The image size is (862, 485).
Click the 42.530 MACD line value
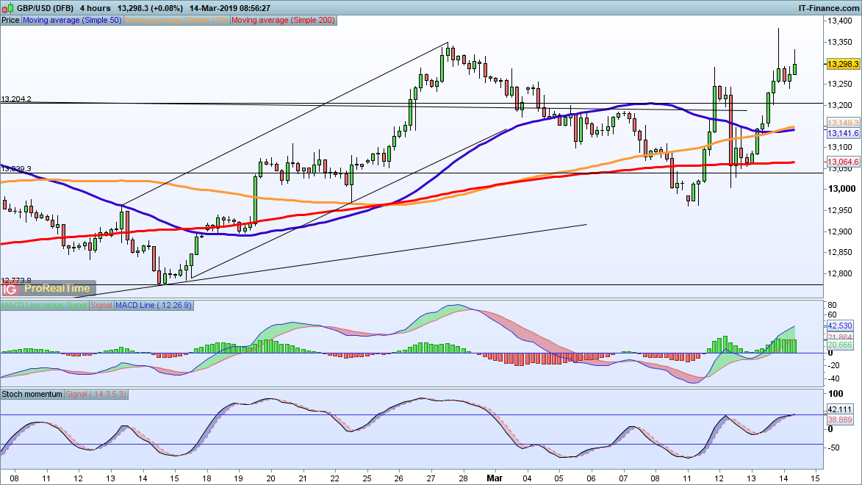click(839, 326)
